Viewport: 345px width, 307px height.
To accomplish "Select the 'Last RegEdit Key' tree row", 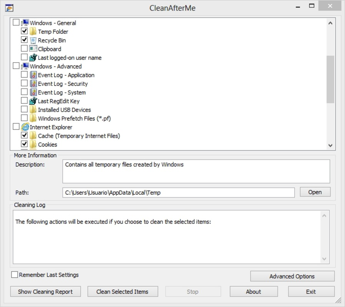I will pos(59,101).
